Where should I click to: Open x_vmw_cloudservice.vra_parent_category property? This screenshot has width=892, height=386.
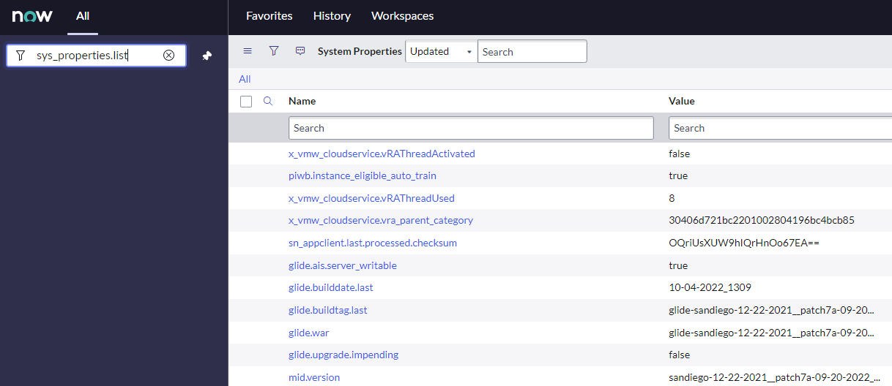(381, 220)
